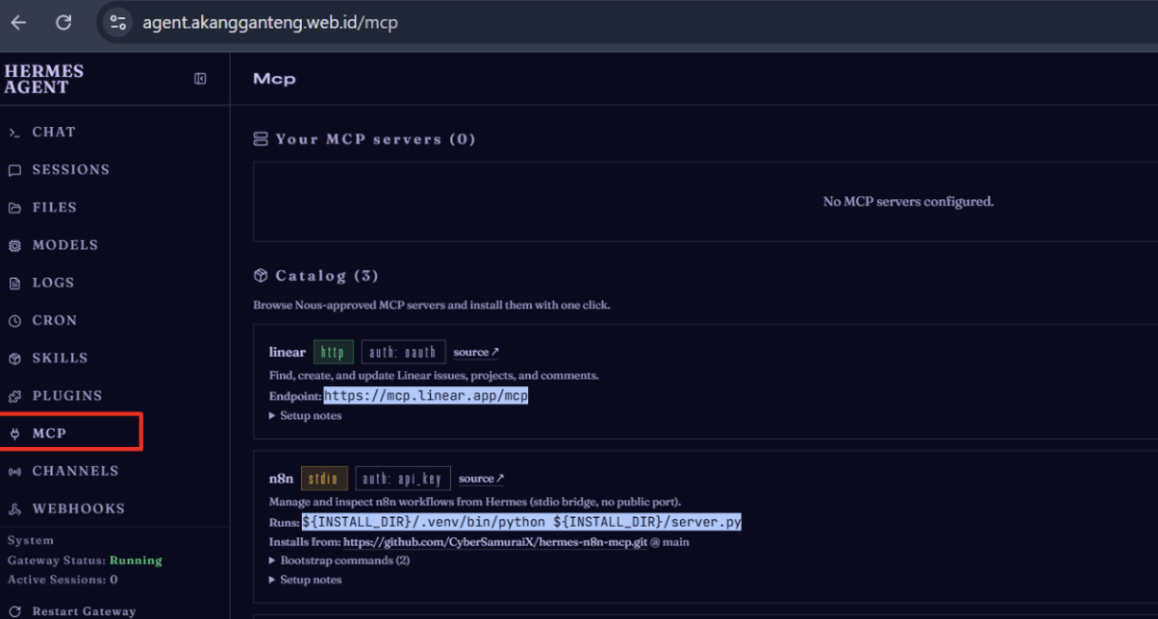The image size is (1158, 619).
Task: Click the Plugins puzzle piece icon
Action: 14,396
